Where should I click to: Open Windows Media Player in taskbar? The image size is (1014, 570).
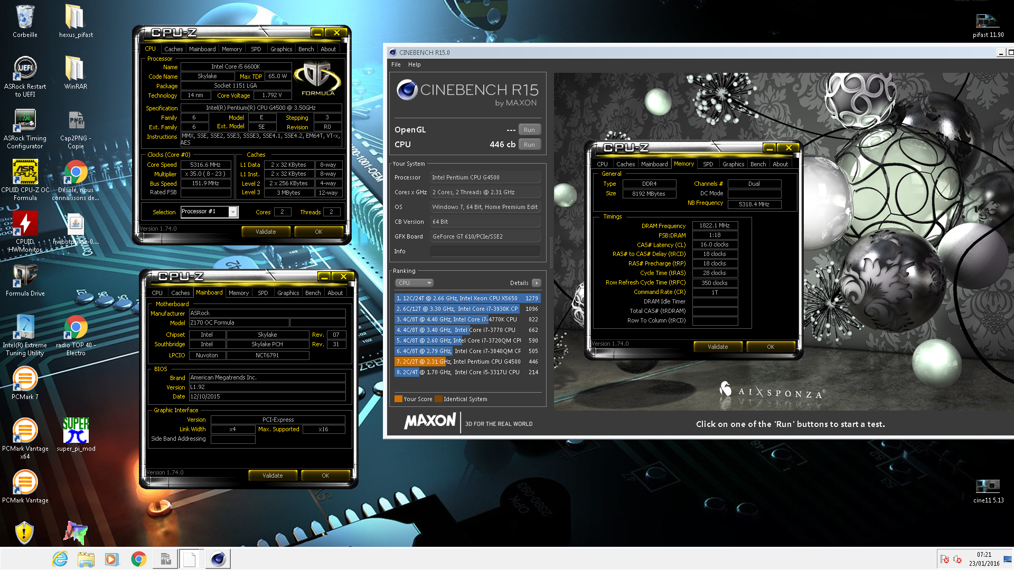112,559
